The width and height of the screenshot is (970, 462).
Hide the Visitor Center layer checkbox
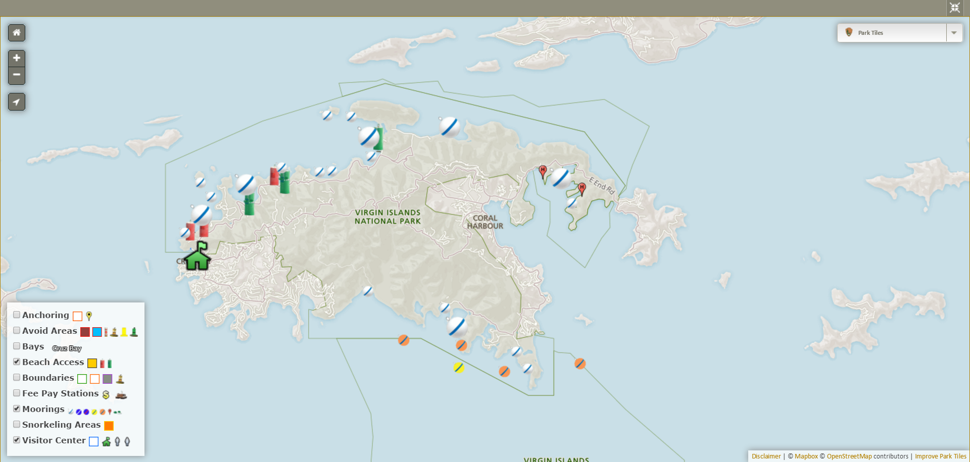point(17,440)
